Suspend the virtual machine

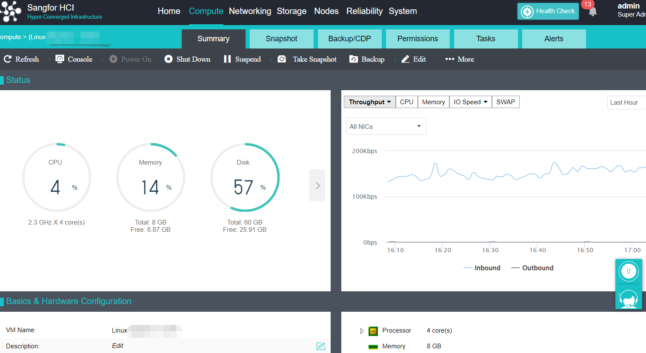(x=242, y=59)
